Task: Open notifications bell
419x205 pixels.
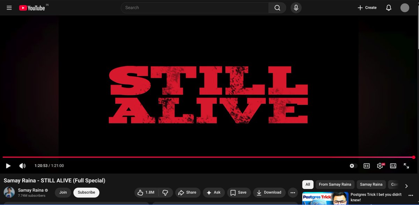Action: pyautogui.click(x=389, y=8)
